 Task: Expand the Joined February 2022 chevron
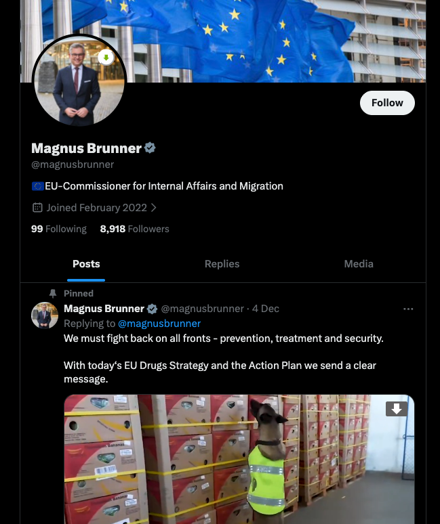pos(154,208)
